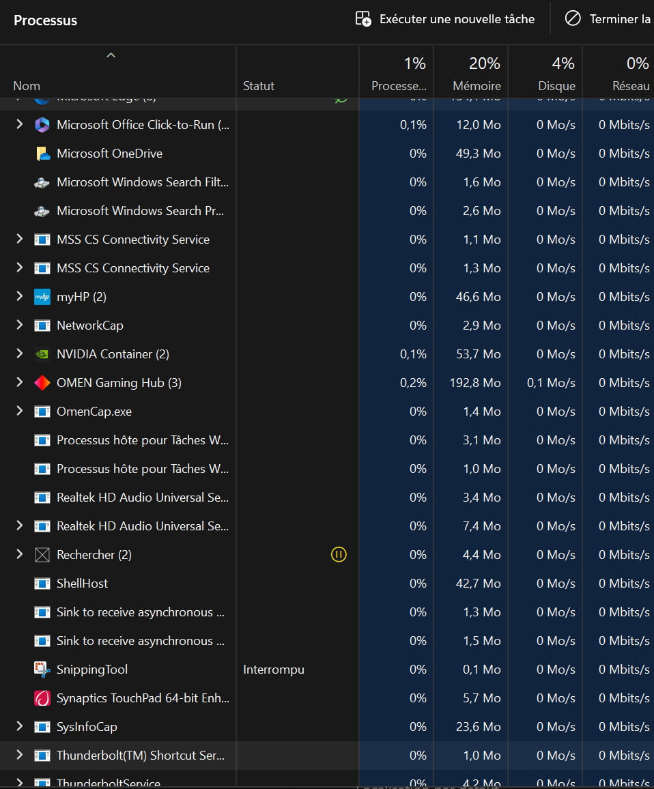This screenshot has width=654, height=789.
Task: Select the 'Interrompu' status of SnippingTool
Action: click(273, 670)
